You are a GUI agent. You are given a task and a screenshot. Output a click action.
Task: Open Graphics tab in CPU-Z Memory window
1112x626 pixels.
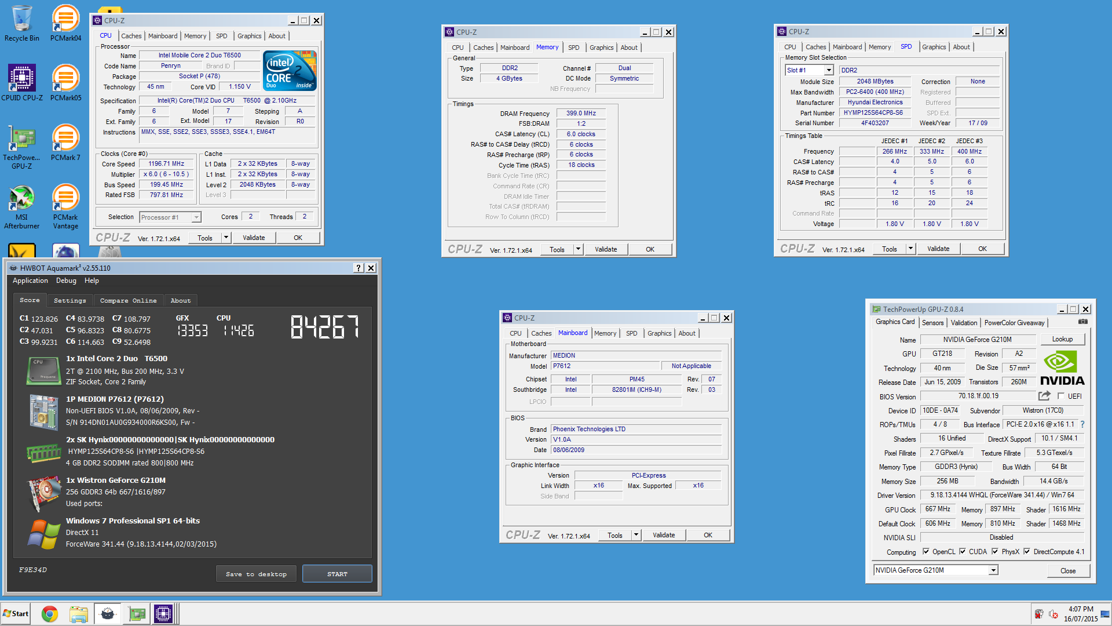coord(601,48)
